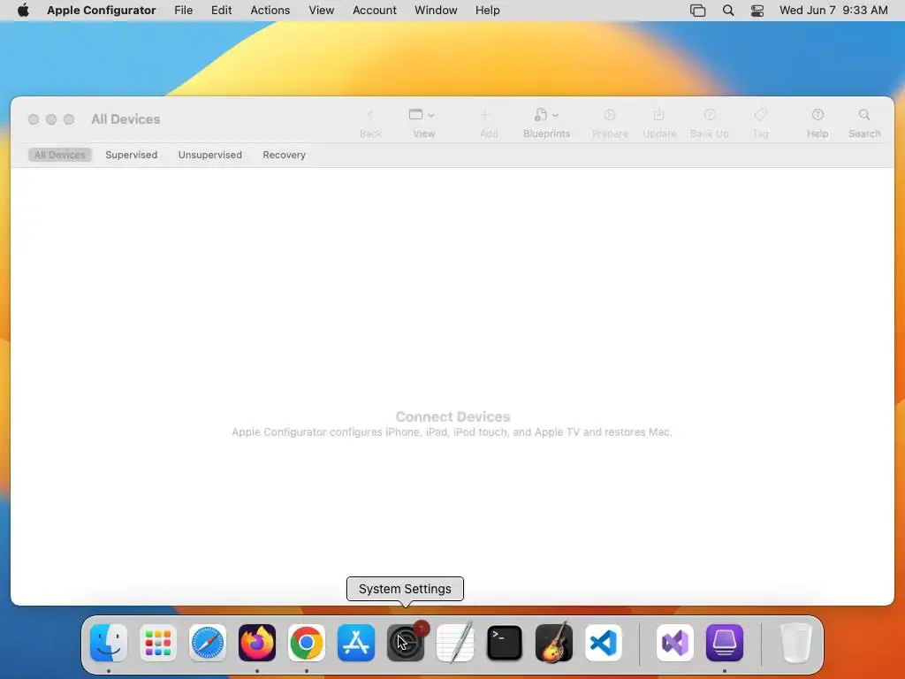Open the Apple menu

pyautogui.click(x=23, y=11)
